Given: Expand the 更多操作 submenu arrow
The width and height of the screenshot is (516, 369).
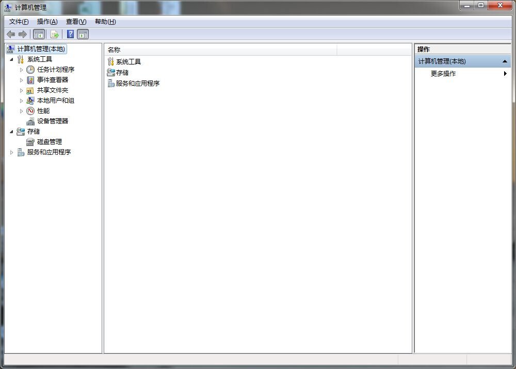Looking at the screenshot, I should tap(505, 73).
